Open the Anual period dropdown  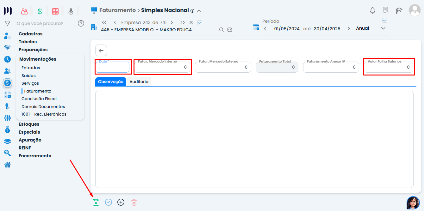click(x=383, y=28)
